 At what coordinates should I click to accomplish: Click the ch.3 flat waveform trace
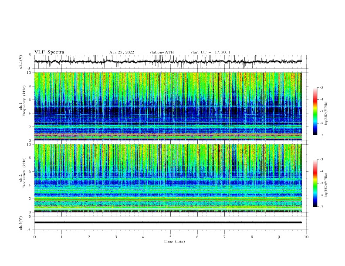pos(168,223)
